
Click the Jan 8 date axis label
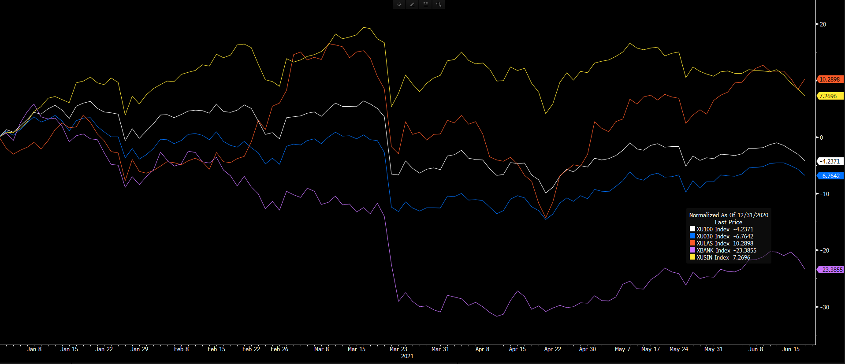[34, 349]
